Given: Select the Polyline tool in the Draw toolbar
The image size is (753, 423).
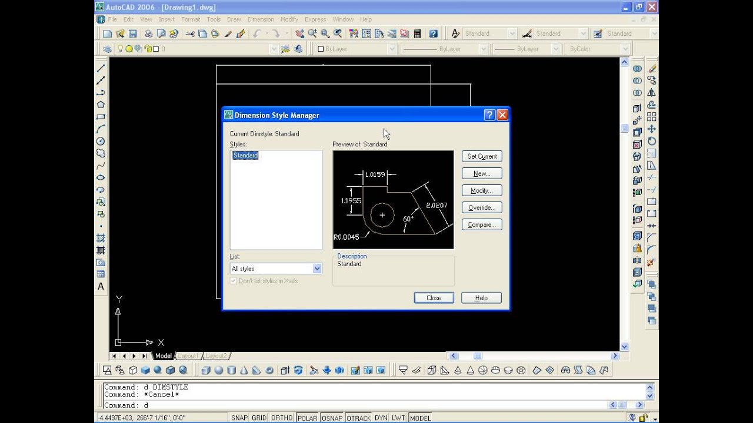Looking at the screenshot, I should 101,92.
